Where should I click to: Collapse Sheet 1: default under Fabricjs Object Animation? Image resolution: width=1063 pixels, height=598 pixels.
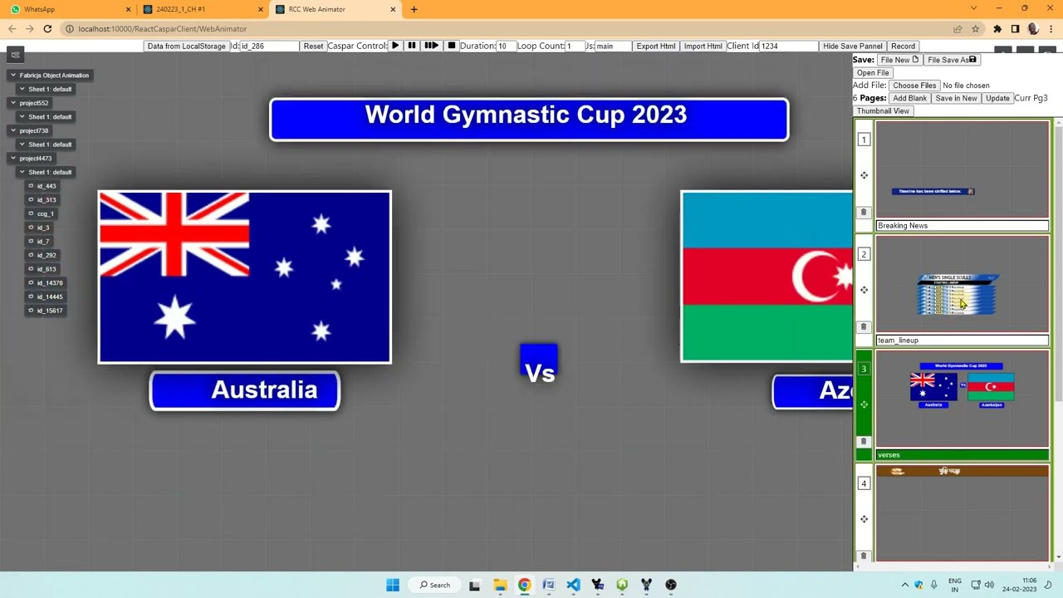pos(22,89)
